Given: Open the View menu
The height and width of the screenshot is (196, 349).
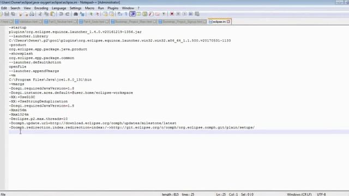Looking at the screenshot, I should coord(27,8).
